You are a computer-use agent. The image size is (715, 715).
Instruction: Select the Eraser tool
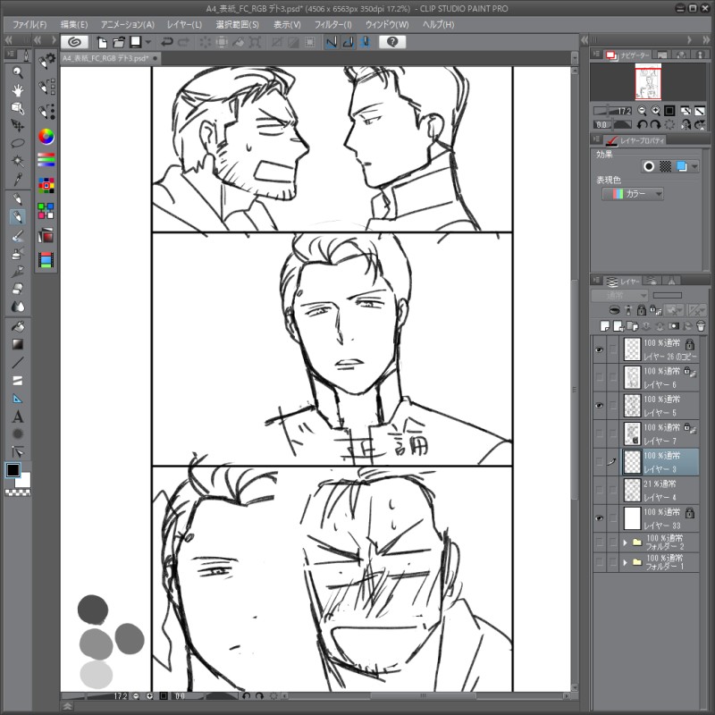pos(17,289)
